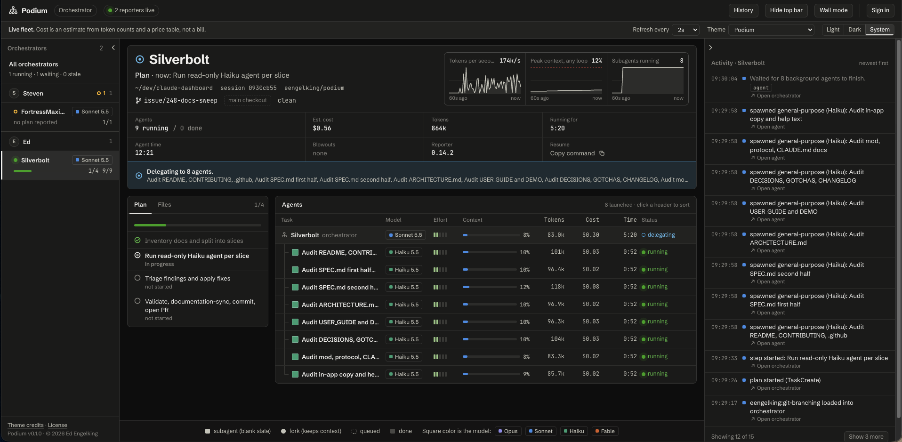Open the History view

[743, 10]
